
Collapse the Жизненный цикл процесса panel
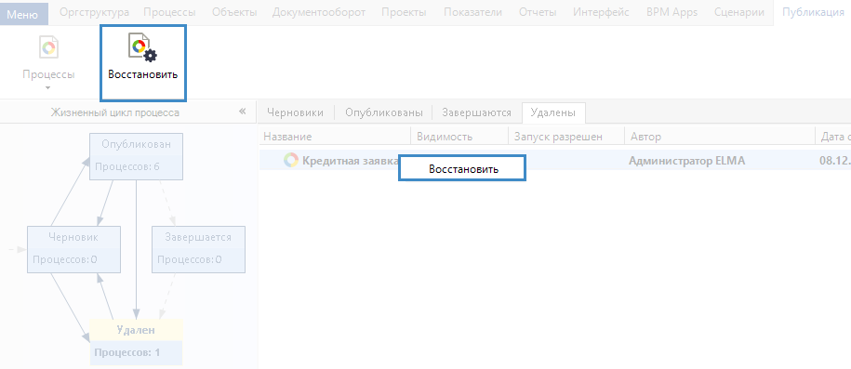242,112
